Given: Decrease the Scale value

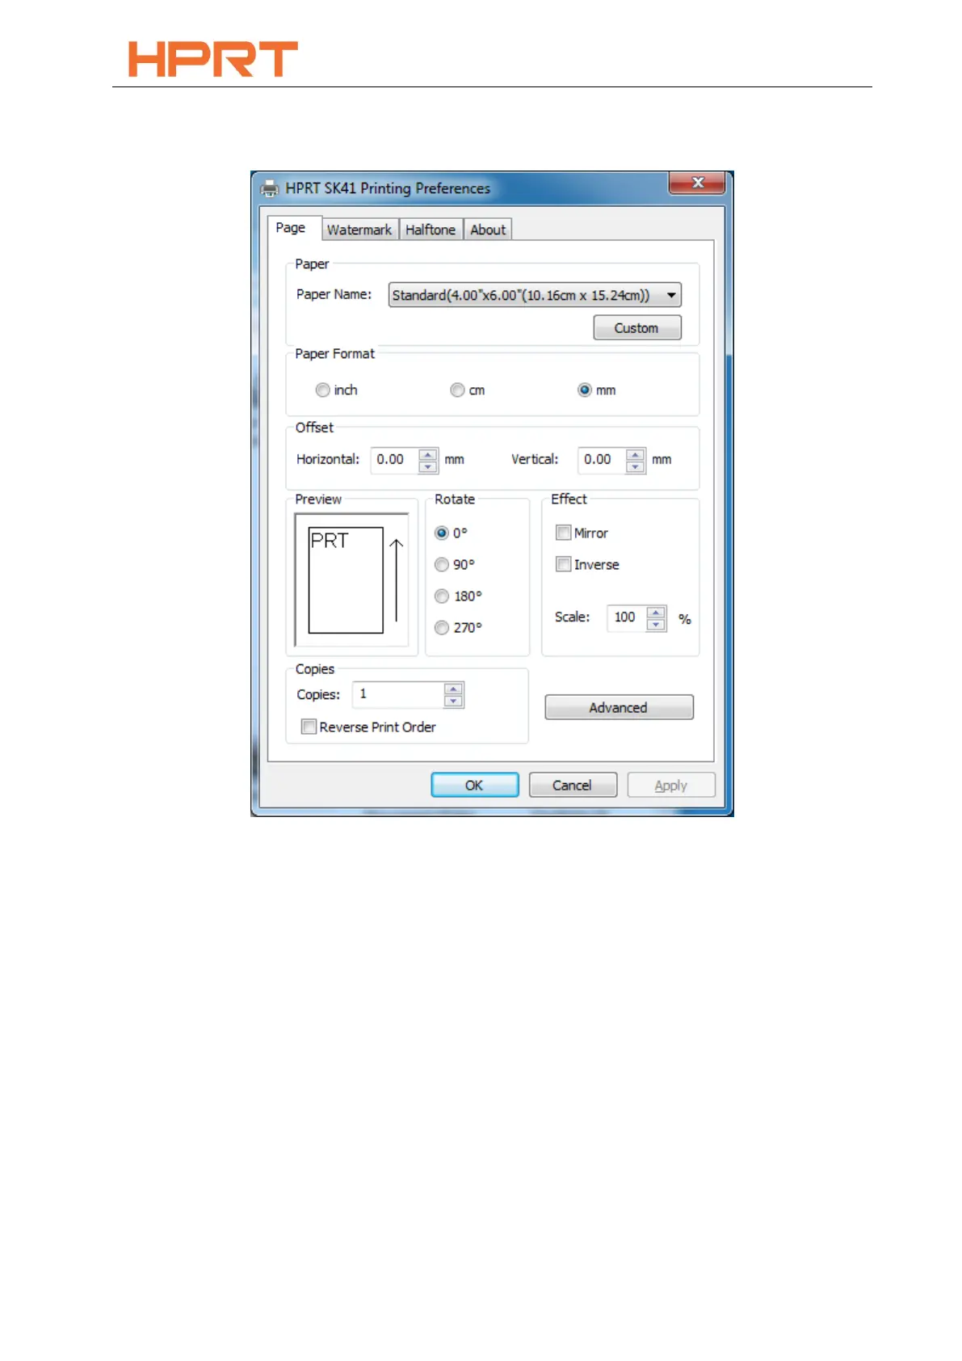Looking at the screenshot, I should [x=657, y=625].
